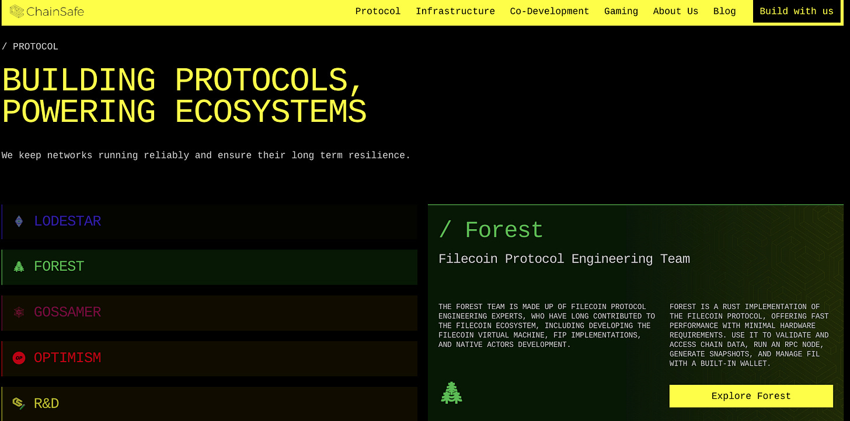Image resolution: width=850 pixels, height=421 pixels.
Task: Click the large green tree icon in Forest panel
Action: [451, 393]
